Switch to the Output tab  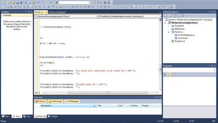pos(53,116)
